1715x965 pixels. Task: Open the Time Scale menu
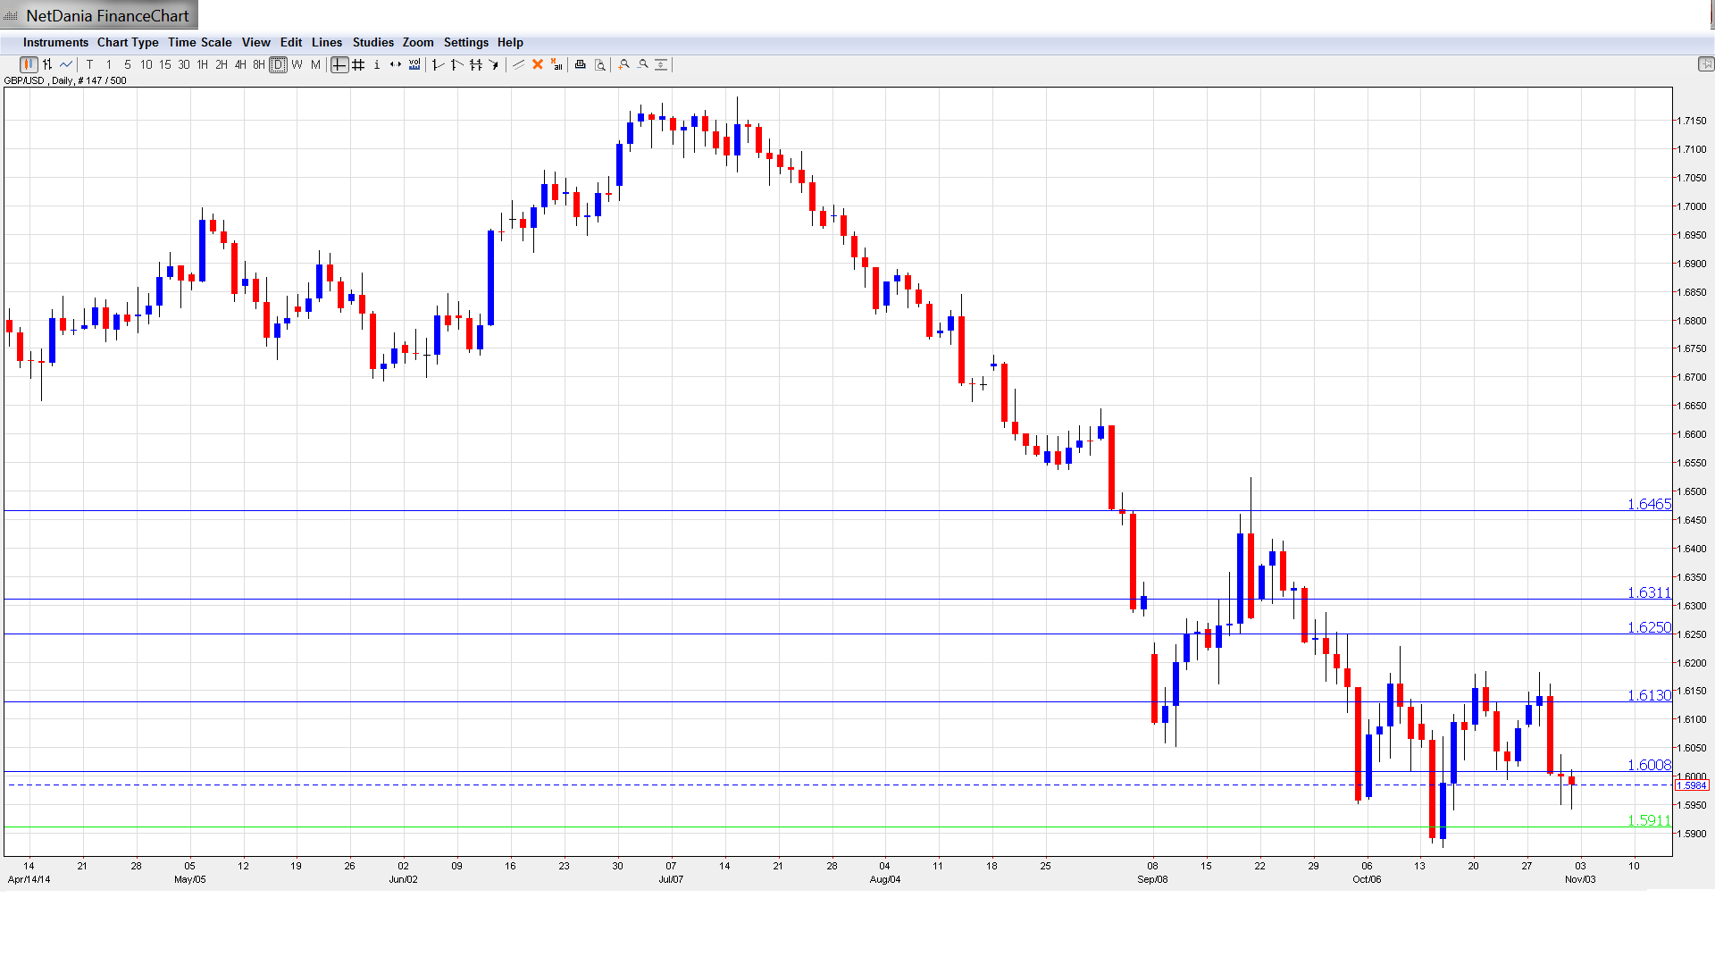tap(199, 42)
